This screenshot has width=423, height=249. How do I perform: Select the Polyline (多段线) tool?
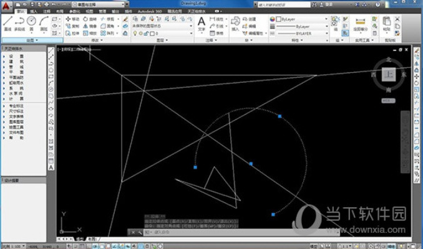19,22
